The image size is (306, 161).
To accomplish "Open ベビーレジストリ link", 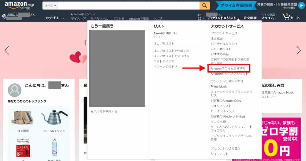I will (x=165, y=66).
